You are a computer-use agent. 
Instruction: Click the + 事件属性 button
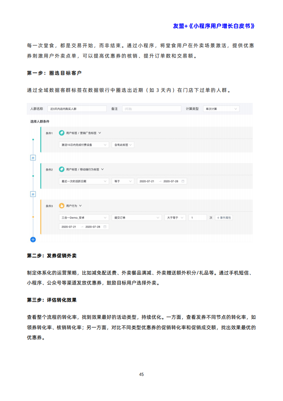(224, 218)
